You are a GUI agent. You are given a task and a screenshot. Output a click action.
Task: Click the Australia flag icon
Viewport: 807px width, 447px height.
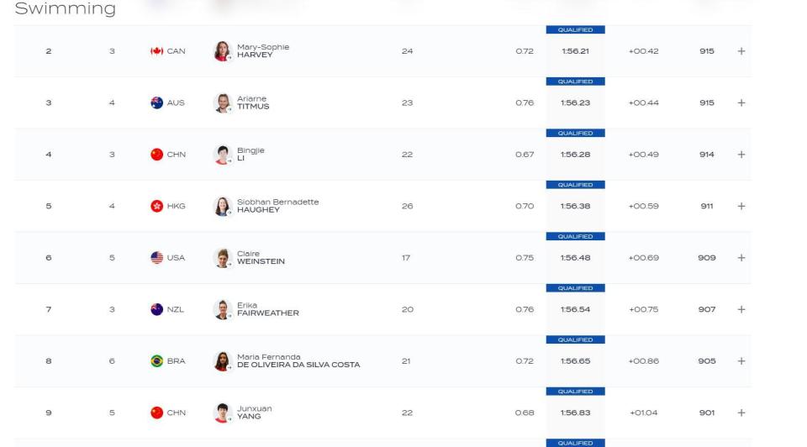[x=157, y=103]
